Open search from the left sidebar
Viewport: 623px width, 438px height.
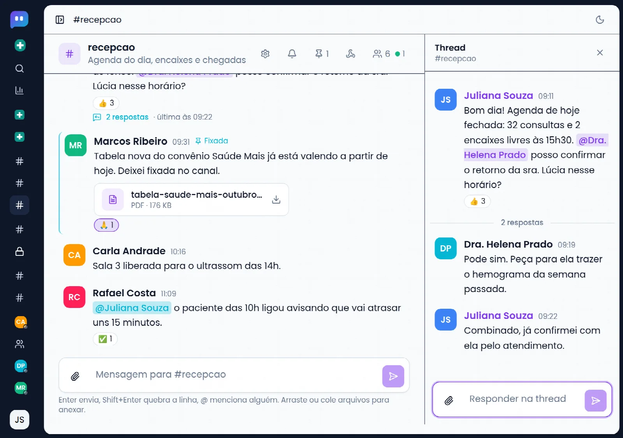click(x=19, y=69)
